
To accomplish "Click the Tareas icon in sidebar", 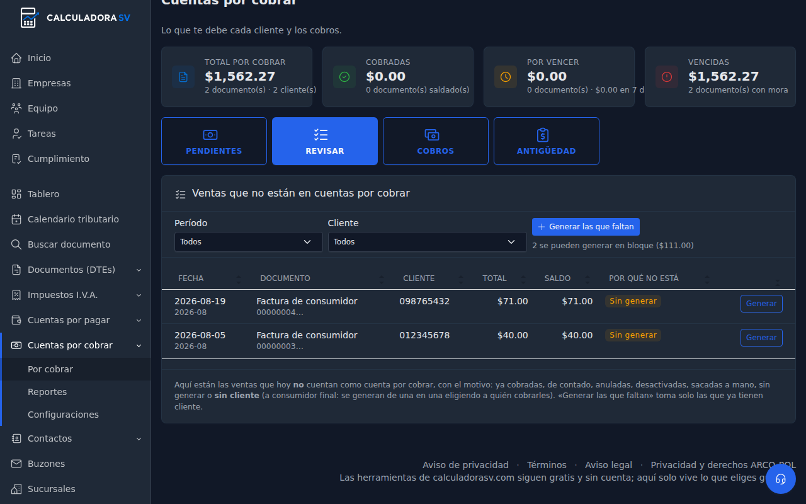I will (16, 134).
